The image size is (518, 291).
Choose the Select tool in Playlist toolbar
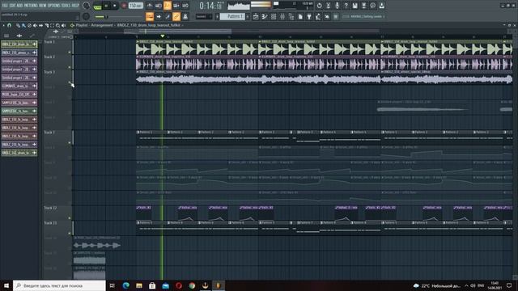click(52, 25)
